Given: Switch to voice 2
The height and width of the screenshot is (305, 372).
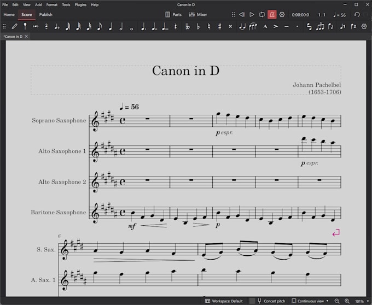Looking at the screenshot, I should click(353, 27).
